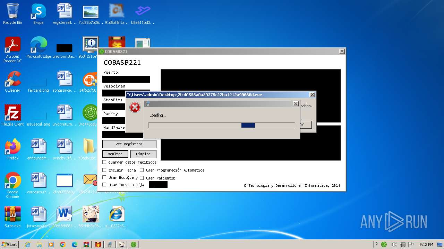Select registersell document on desktop
This screenshot has height=249, width=444.
click(64, 14)
